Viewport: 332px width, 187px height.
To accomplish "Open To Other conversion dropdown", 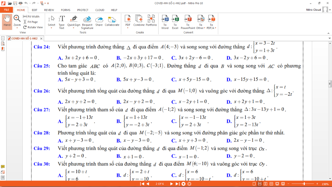I will click(205, 28).
